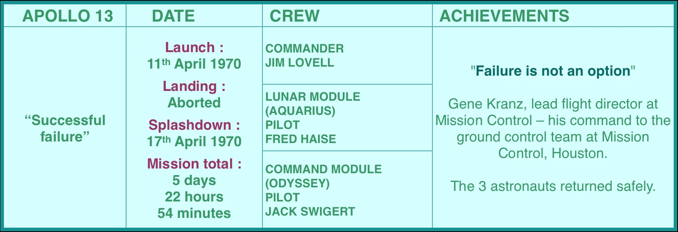Select the ACHIEVEMENTS column header
The image size is (678, 232).
point(504,16)
